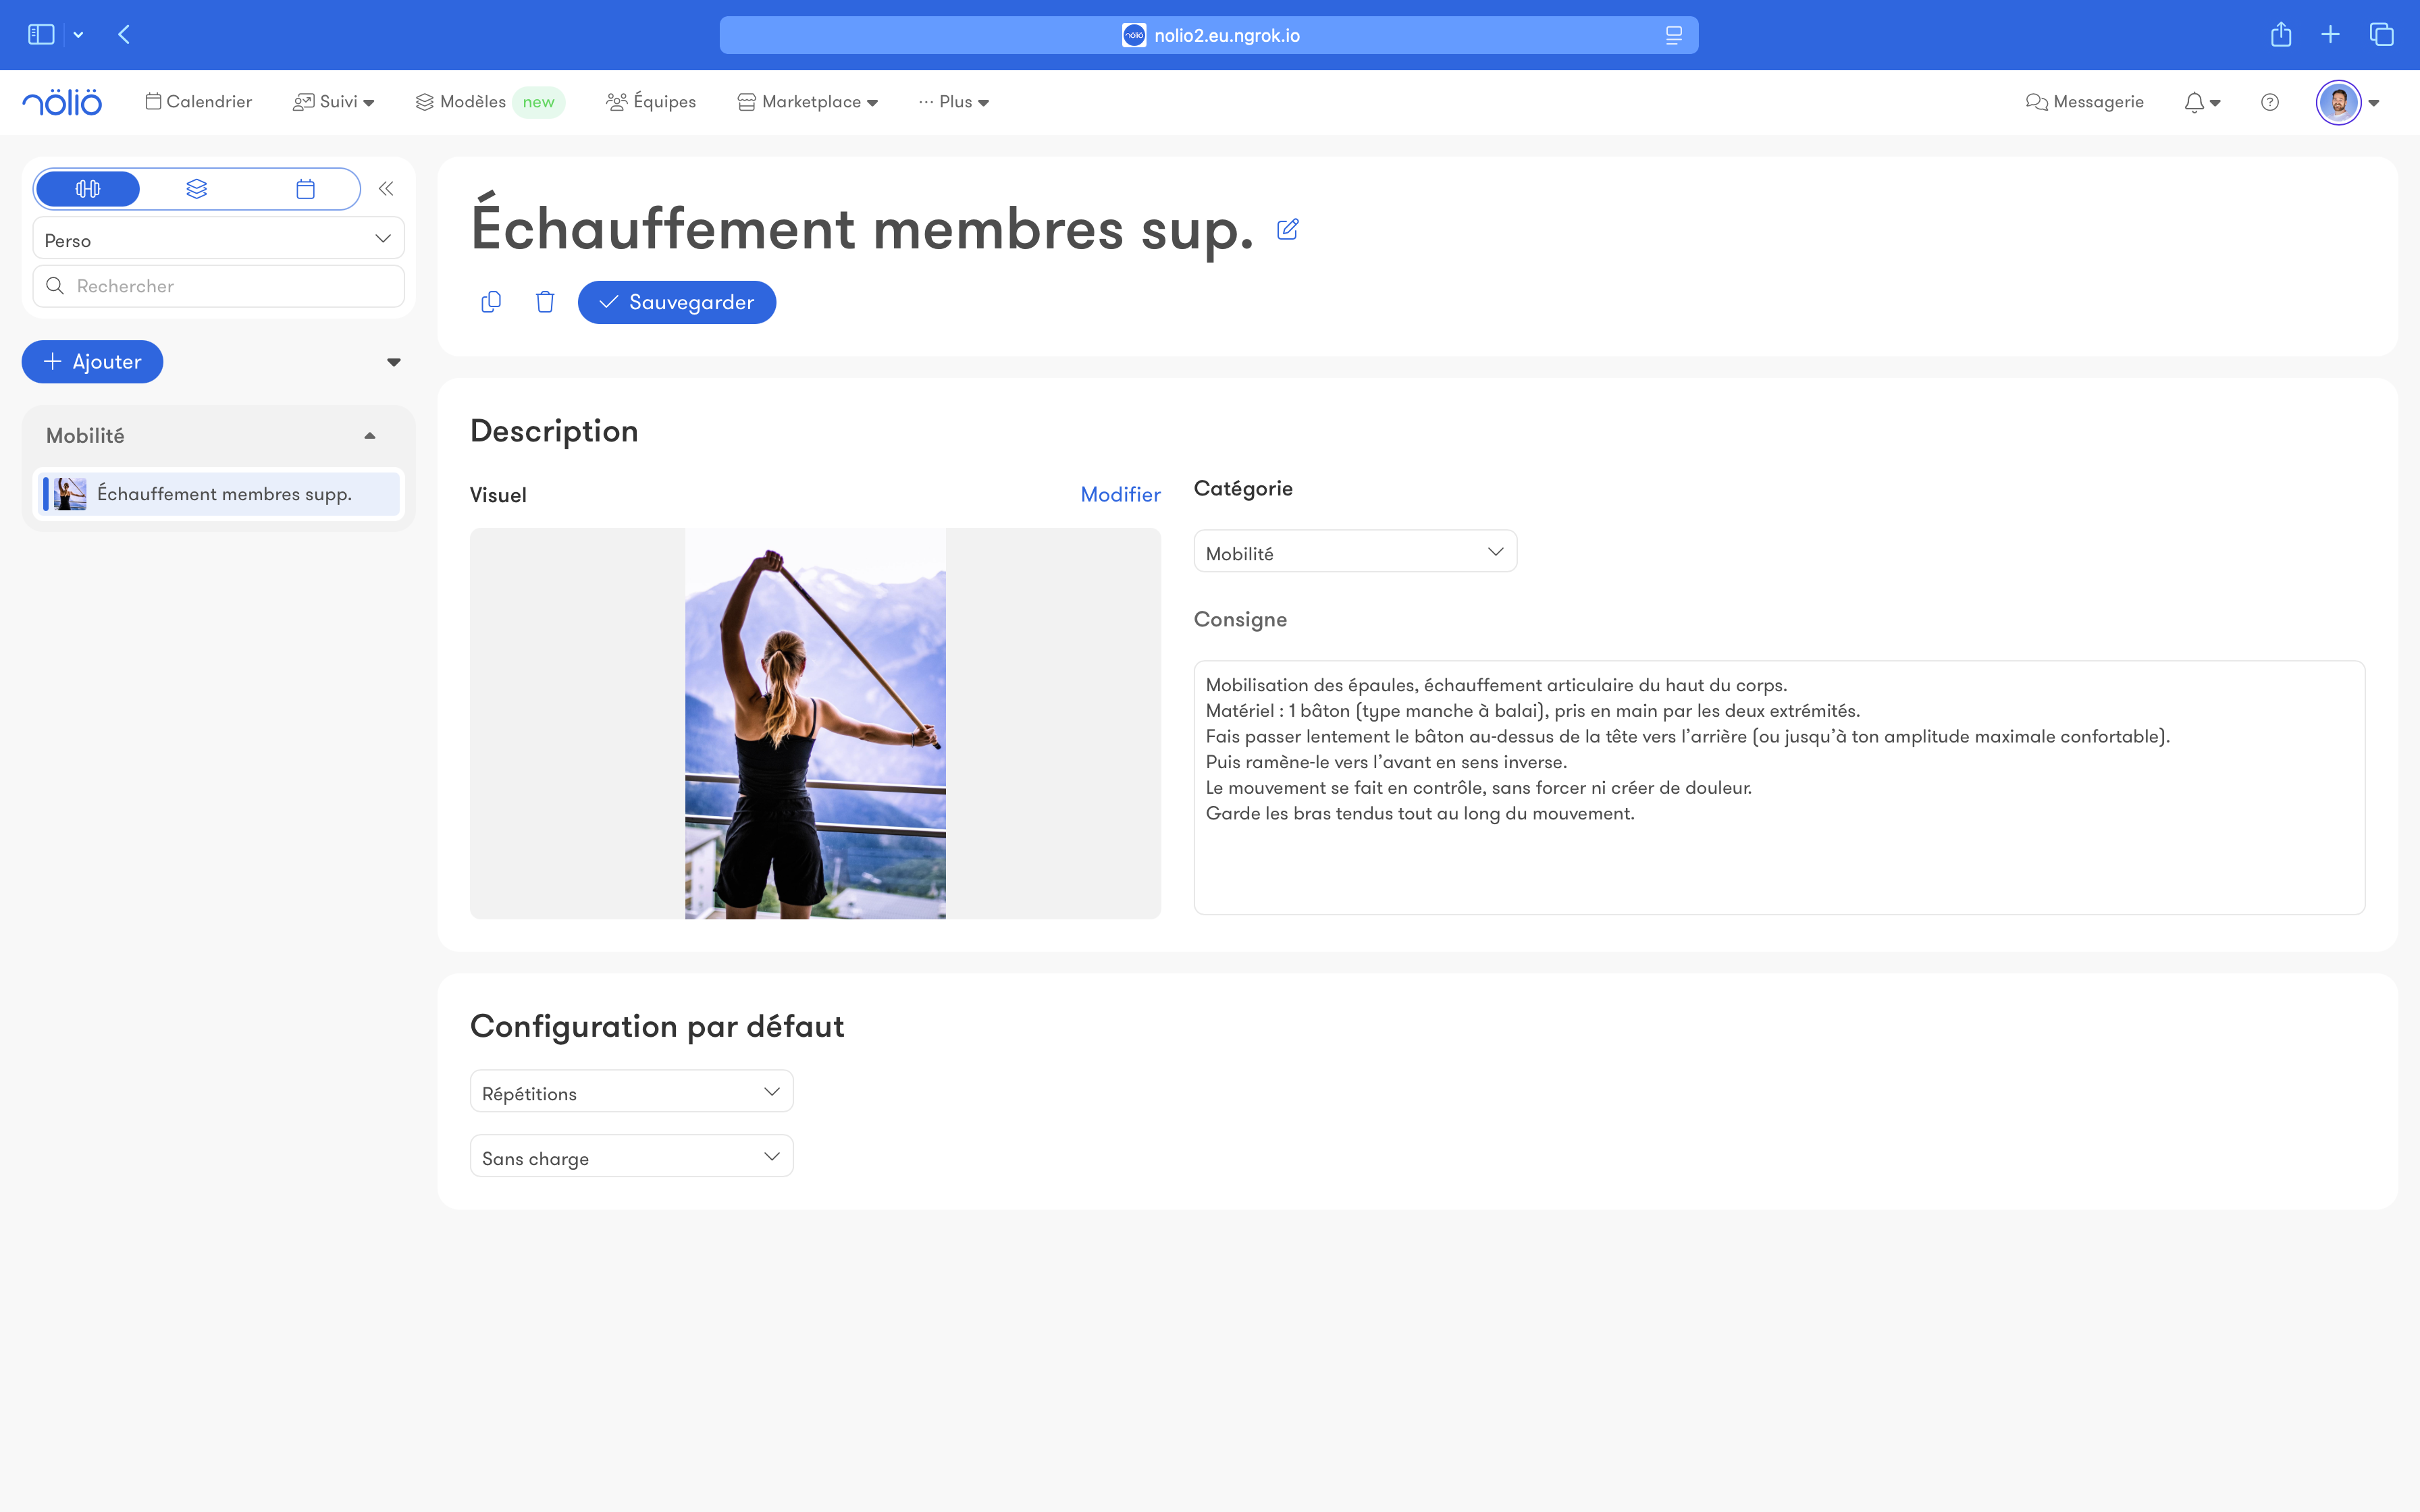
Task: Switch to exercises dumbbell view
Action: pos(88,189)
